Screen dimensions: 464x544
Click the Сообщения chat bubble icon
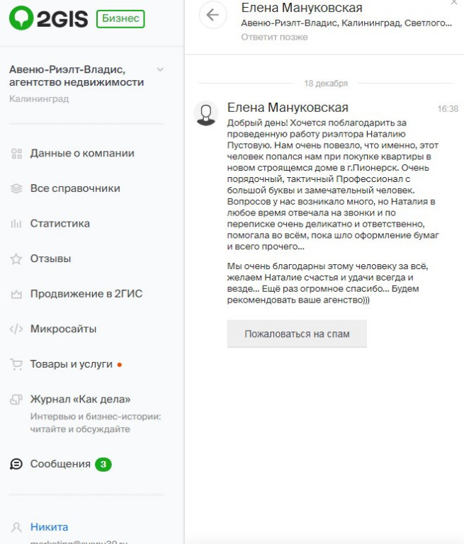point(16,464)
